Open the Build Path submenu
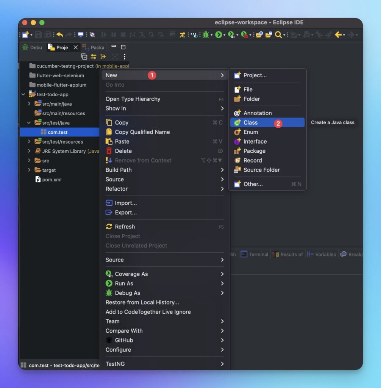381x388 pixels. tap(164, 170)
